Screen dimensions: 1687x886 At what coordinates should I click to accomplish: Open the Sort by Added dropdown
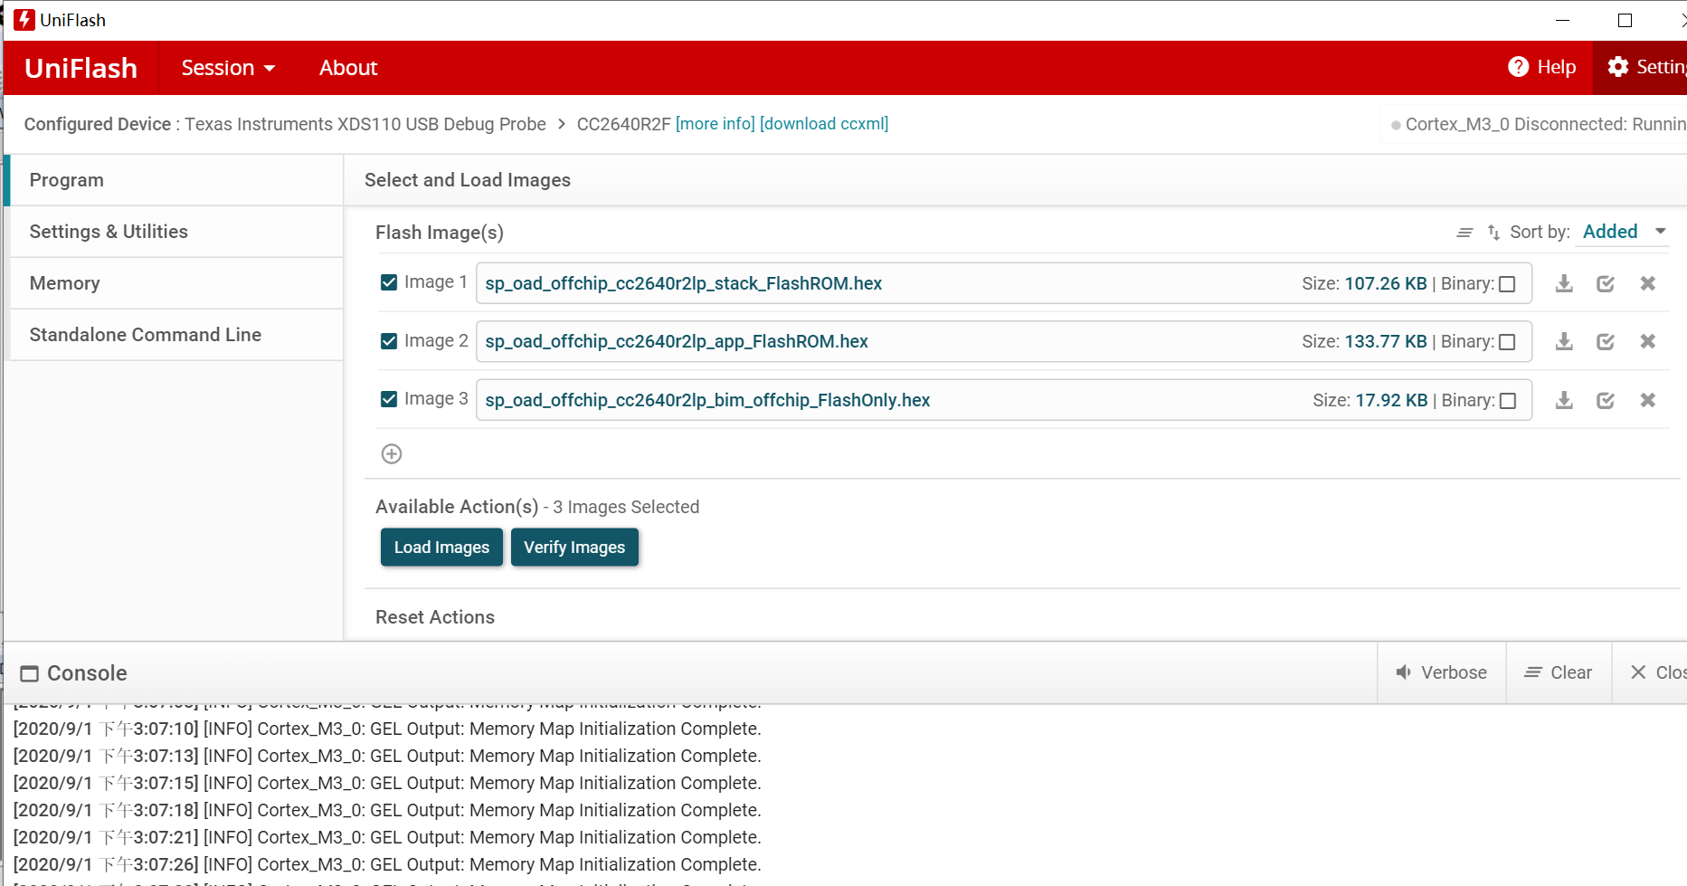[1625, 232]
